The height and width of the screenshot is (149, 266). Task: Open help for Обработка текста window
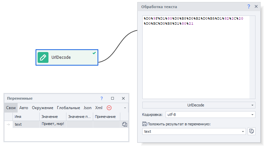pyautogui.click(x=249, y=6)
